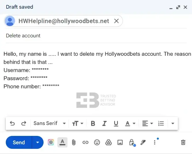192x154 pixels.
Task: Expand the text size dropdown
Action: point(78,124)
